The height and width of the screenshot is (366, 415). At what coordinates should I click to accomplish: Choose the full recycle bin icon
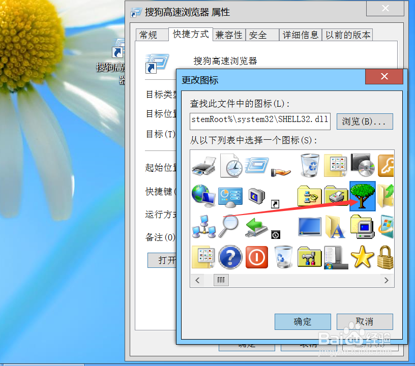tap(309, 165)
